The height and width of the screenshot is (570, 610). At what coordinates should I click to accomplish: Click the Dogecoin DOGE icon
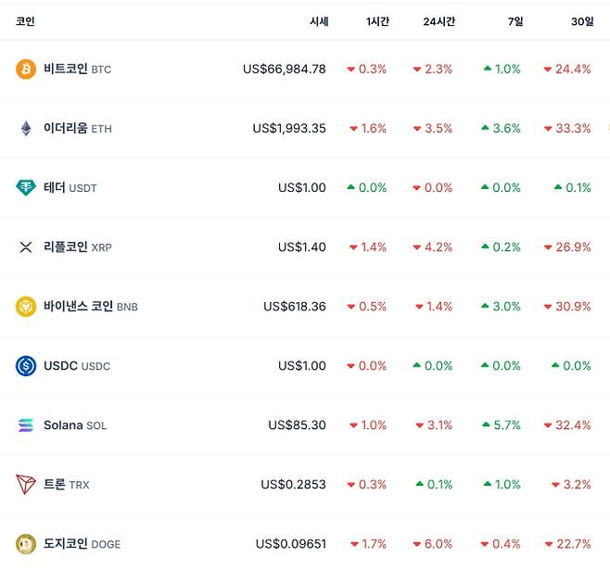point(26,543)
